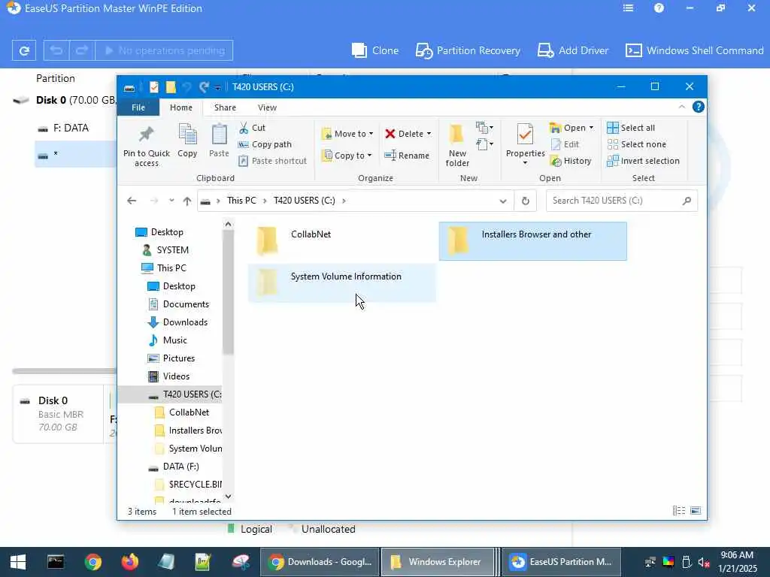770x577 pixels.
Task: Select the CollabNet folder
Action: click(x=341, y=241)
